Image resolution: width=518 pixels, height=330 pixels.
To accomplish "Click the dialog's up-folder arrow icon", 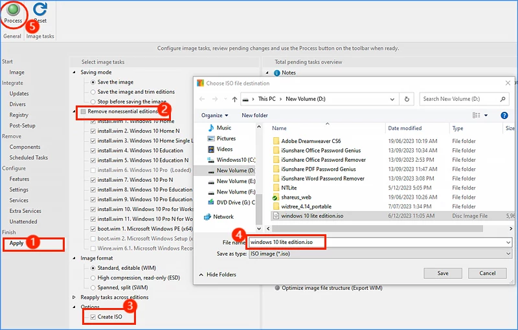I will click(234, 99).
